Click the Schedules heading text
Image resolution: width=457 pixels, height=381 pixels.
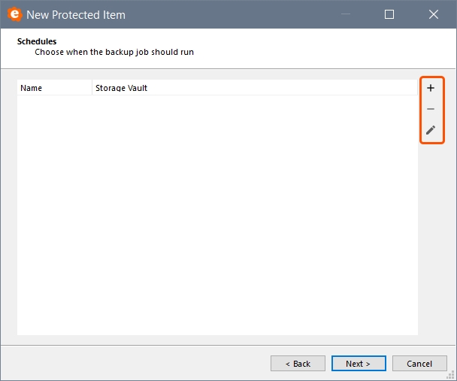(37, 41)
